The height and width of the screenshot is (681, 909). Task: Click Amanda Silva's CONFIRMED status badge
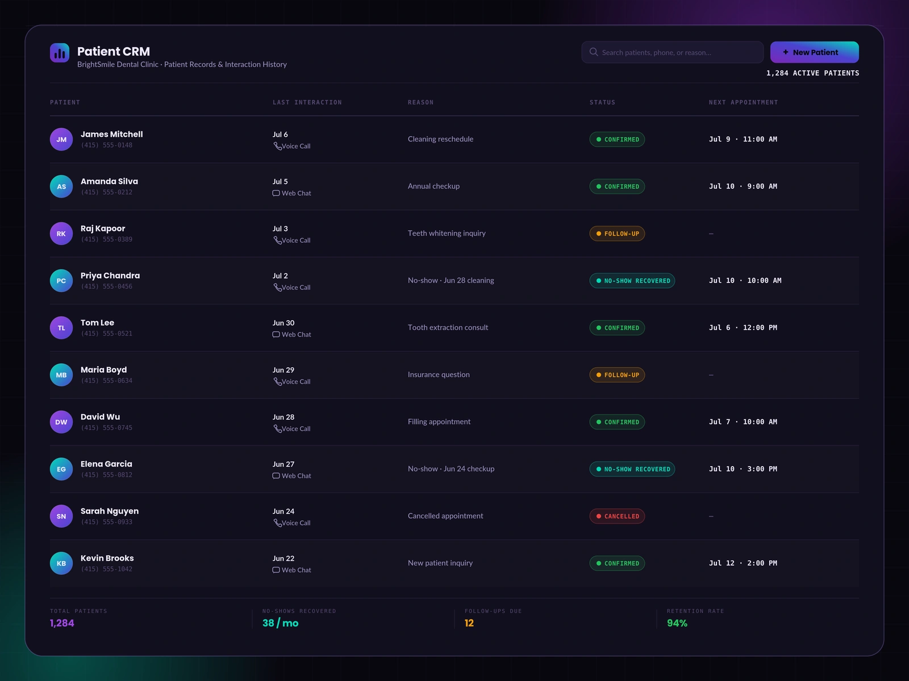click(617, 187)
